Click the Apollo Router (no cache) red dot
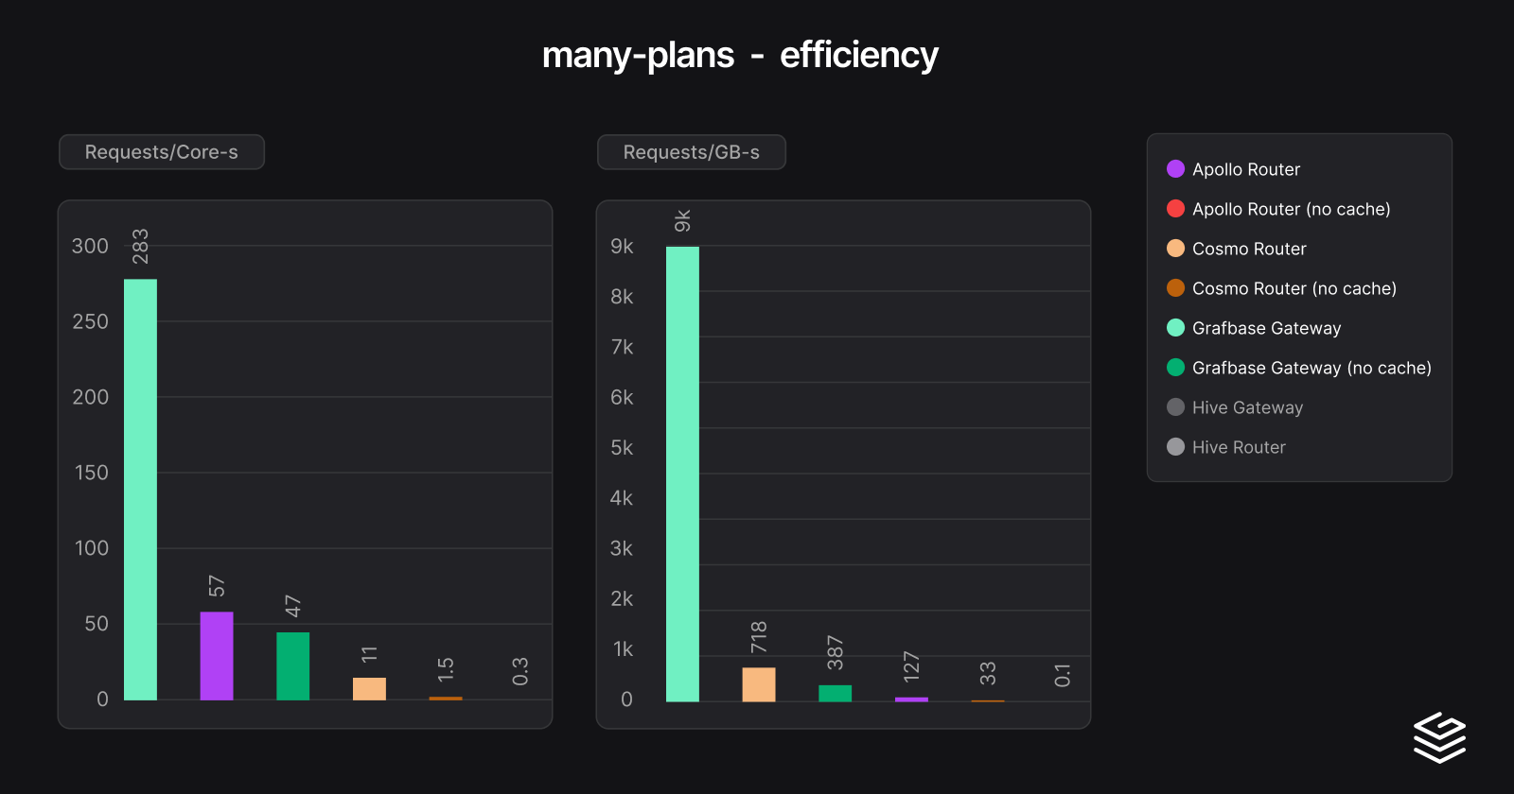 (1175, 209)
